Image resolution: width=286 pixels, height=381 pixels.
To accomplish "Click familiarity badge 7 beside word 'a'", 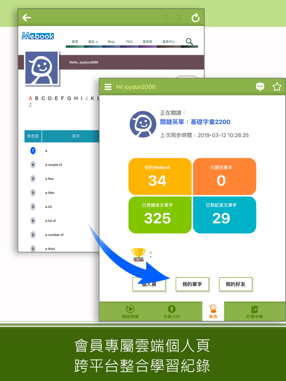I will point(33,151).
